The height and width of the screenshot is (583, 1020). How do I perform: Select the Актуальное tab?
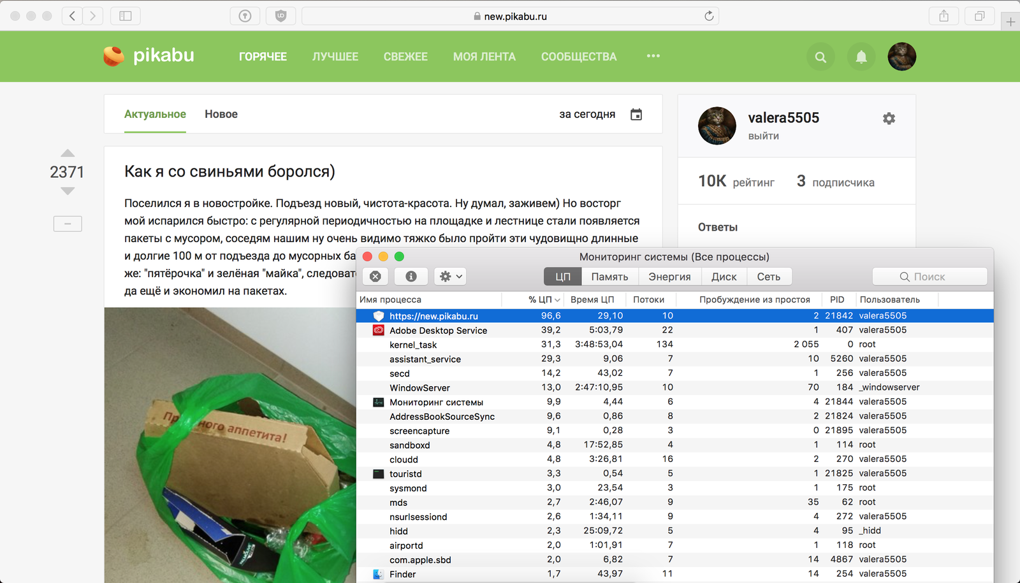pyautogui.click(x=155, y=114)
